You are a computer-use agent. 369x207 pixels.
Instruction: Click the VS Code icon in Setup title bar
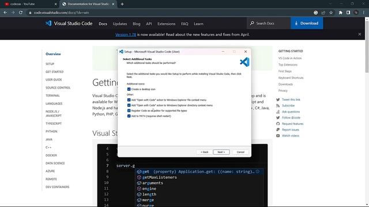[x=121, y=52]
